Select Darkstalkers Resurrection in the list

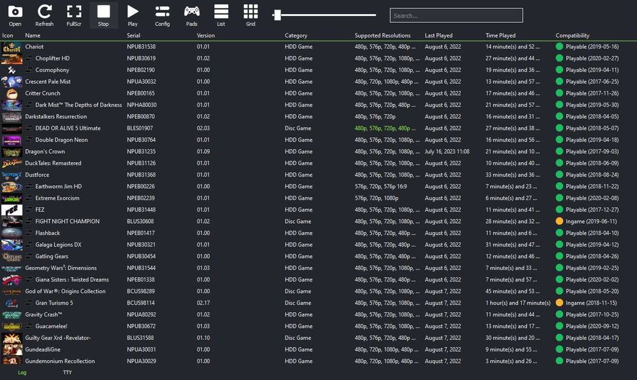[x=56, y=117]
